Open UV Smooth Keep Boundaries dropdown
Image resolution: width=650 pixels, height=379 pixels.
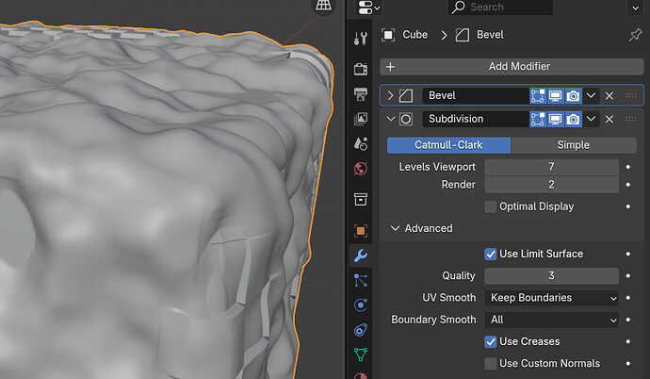pyautogui.click(x=552, y=298)
